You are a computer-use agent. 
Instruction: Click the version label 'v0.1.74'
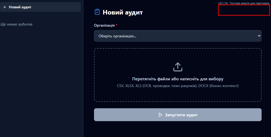tap(223, 3)
